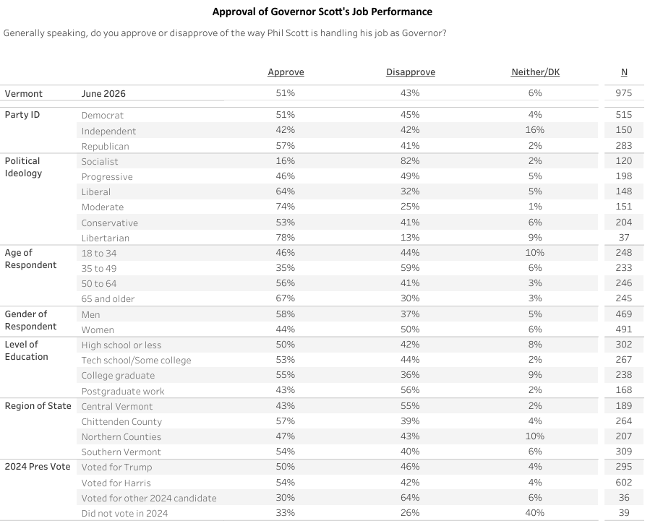Select the Chittenden County row label
The height and width of the screenshot is (526, 650).
coord(121,422)
